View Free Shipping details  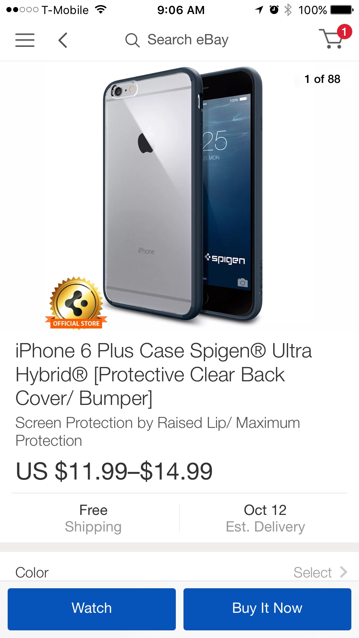point(93,518)
